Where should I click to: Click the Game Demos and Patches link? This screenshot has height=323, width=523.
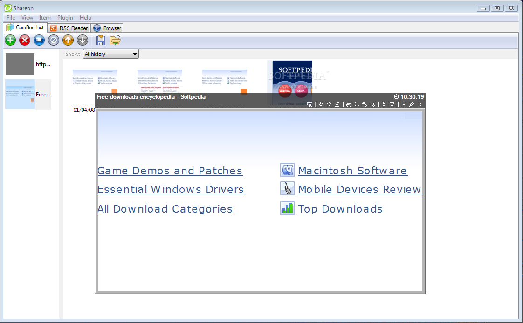(x=170, y=171)
